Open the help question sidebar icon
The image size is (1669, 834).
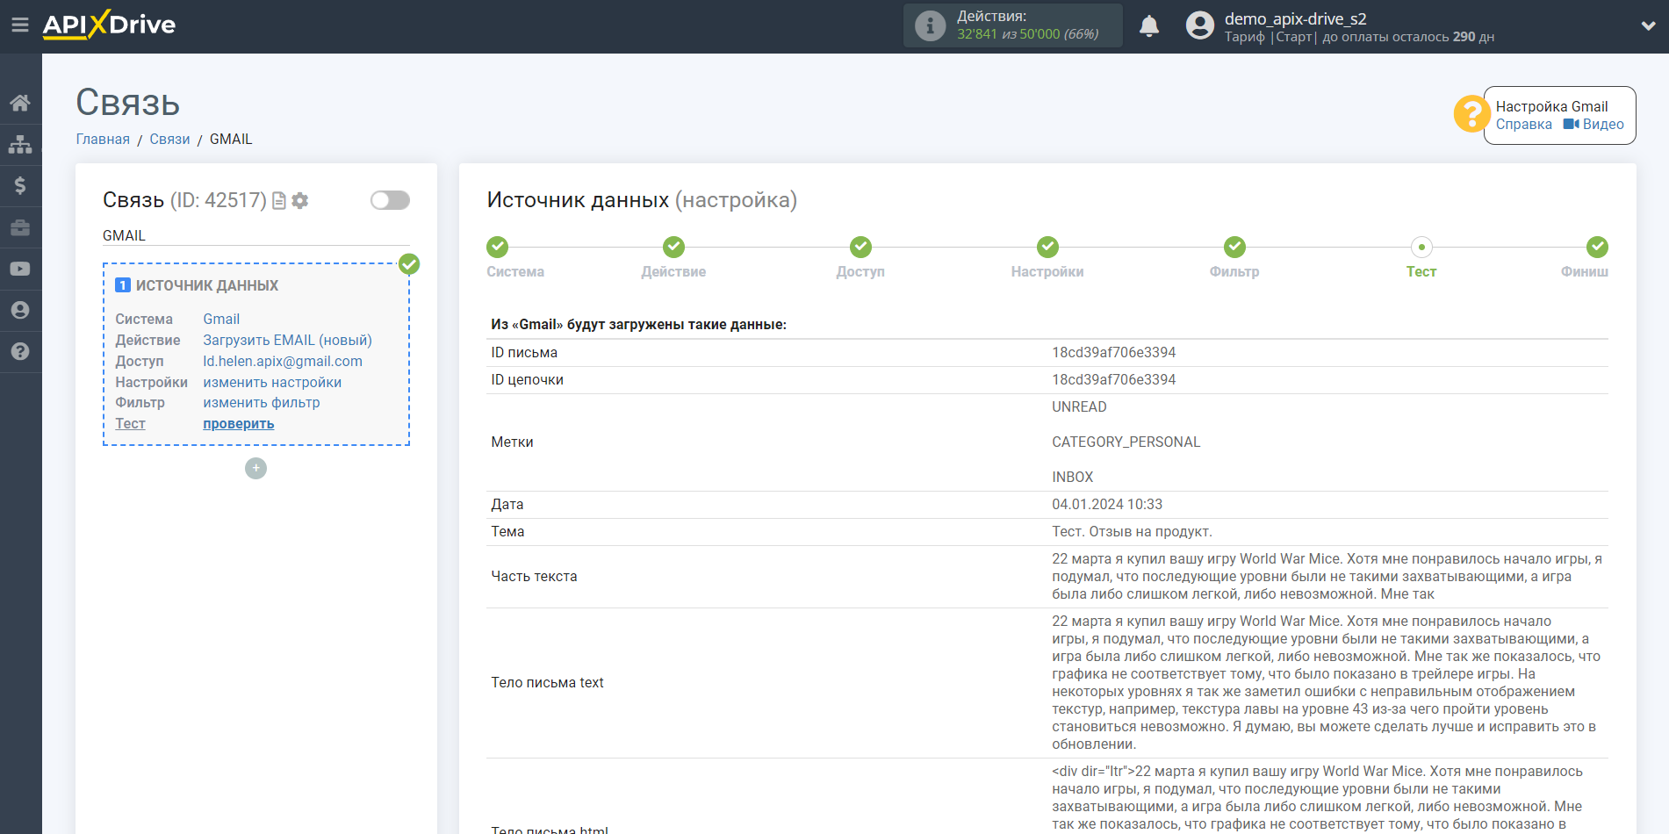click(20, 351)
